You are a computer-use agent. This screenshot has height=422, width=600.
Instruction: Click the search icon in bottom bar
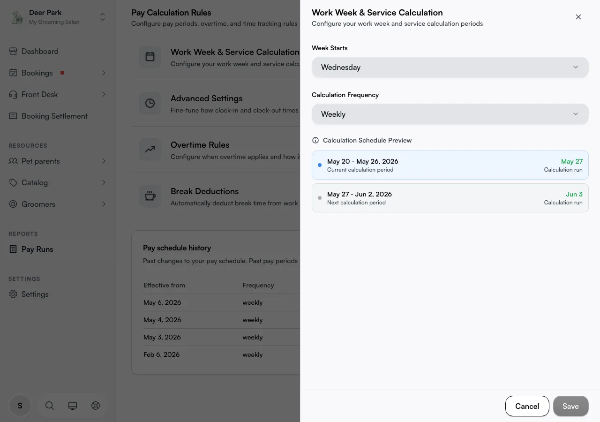coord(50,406)
